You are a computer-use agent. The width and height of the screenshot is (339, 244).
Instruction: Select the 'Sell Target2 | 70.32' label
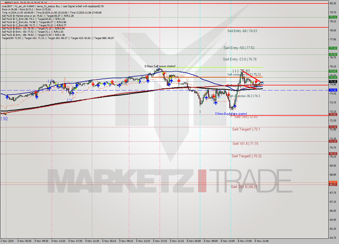tap(247, 156)
